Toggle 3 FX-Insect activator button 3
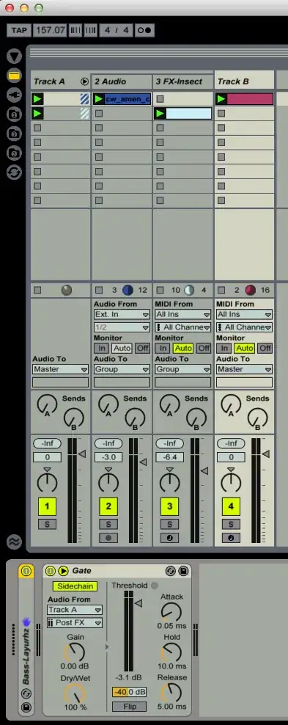The width and height of the screenshot is (288, 725). point(169,506)
